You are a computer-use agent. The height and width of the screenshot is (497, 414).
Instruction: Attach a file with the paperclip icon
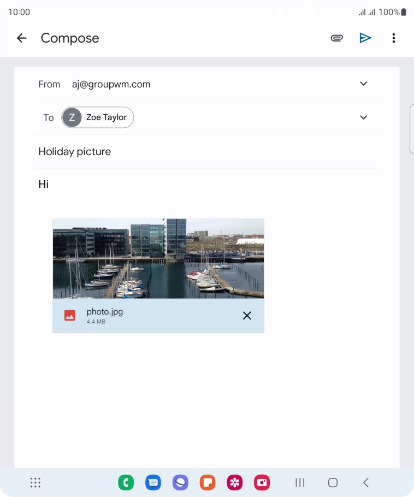tap(337, 38)
